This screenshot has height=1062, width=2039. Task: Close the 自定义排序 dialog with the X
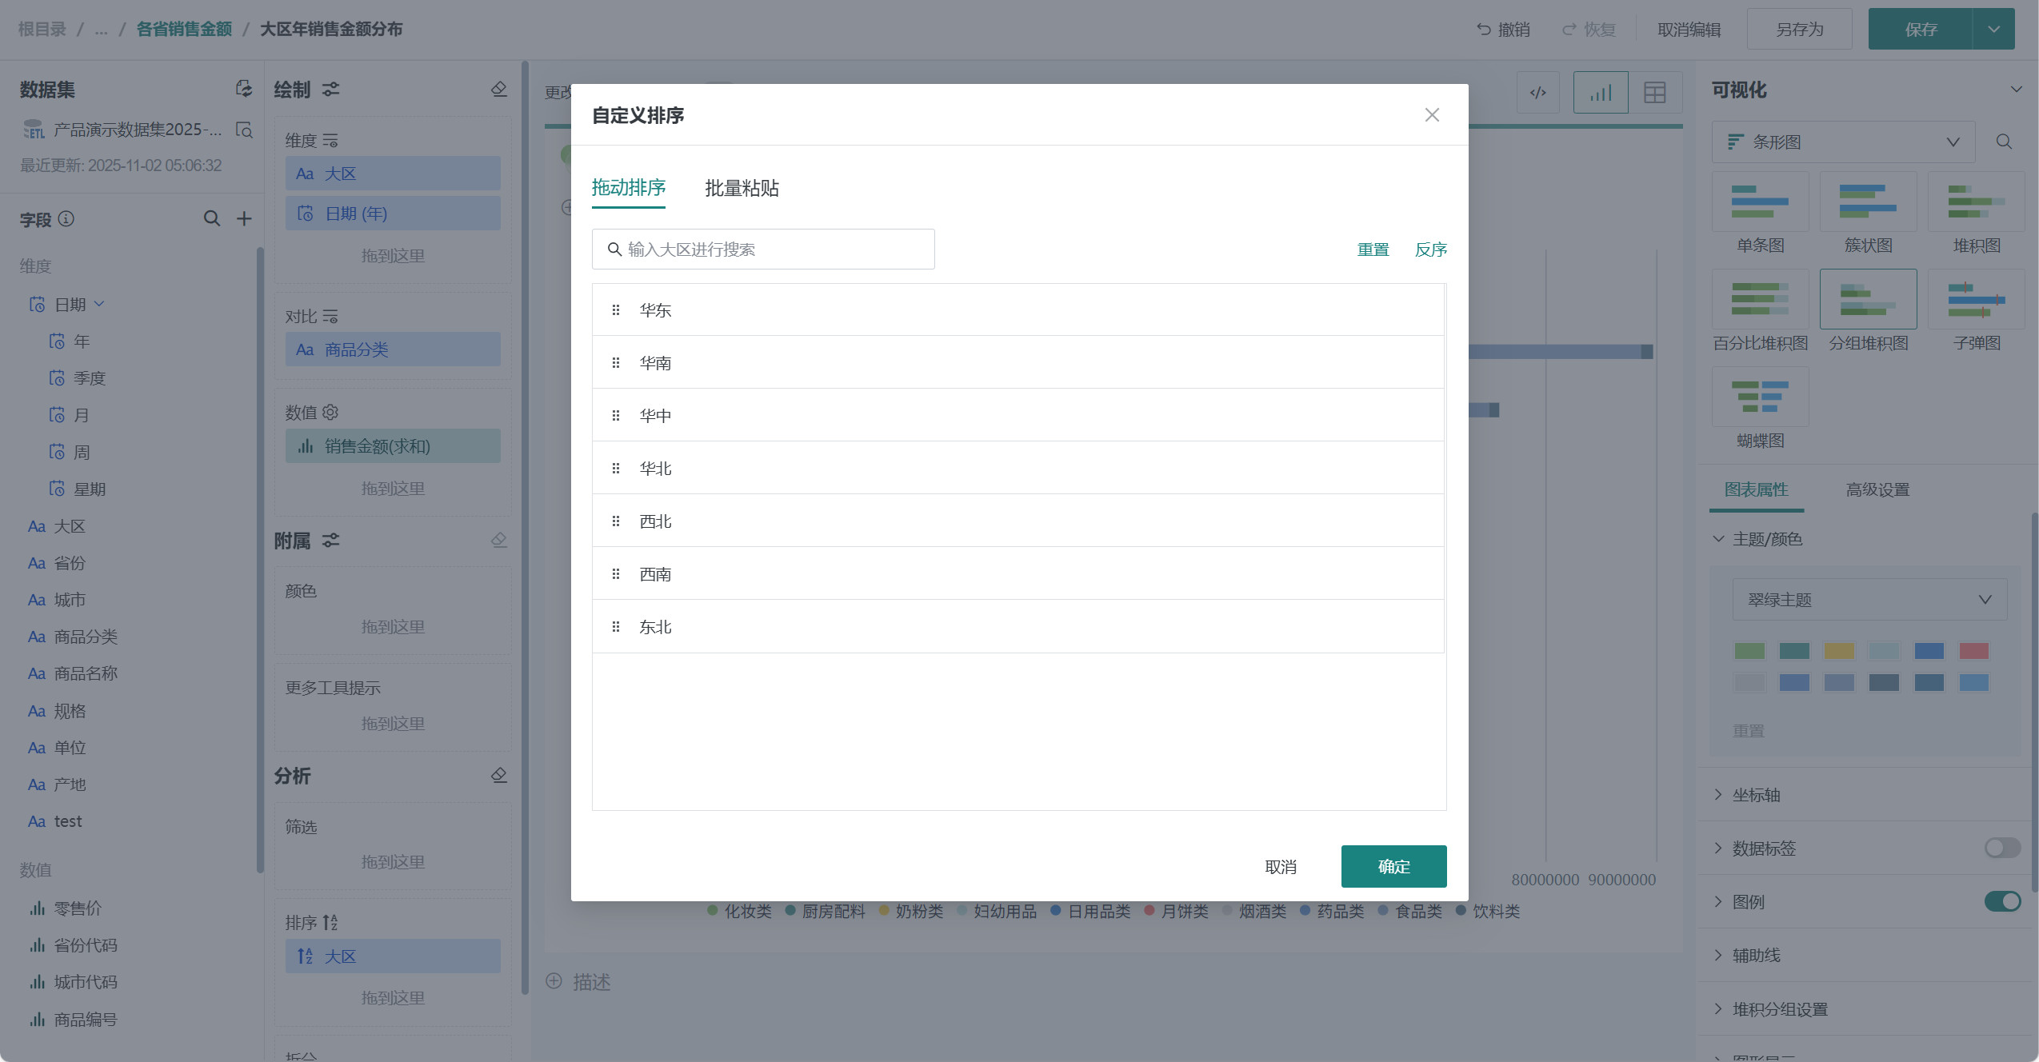(x=1432, y=115)
